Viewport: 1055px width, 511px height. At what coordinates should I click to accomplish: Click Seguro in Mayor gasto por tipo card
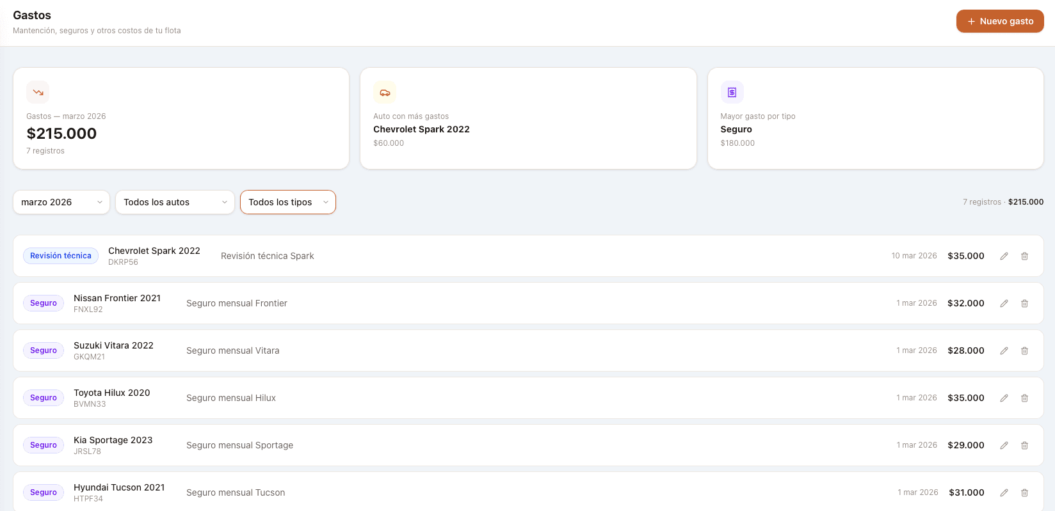click(736, 129)
